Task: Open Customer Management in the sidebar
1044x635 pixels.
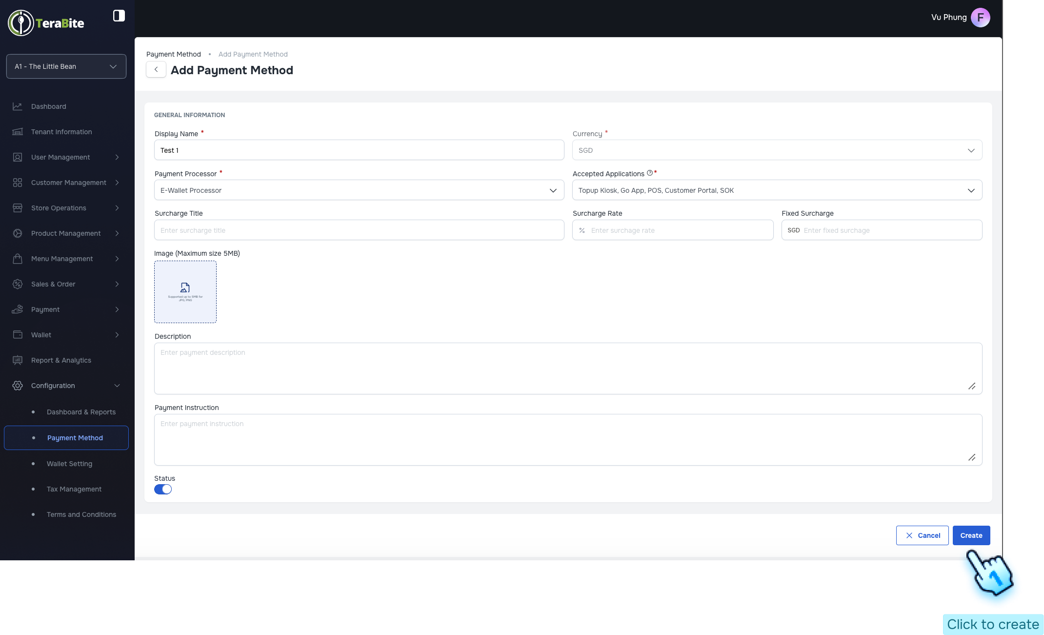Action: point(68,183)
